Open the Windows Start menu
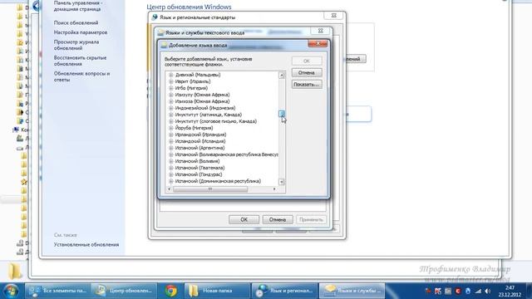The width and height of the screenshot is (532, 299). (x=11, y=291)
